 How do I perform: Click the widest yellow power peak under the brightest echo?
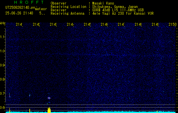click(x=49, y=110)
